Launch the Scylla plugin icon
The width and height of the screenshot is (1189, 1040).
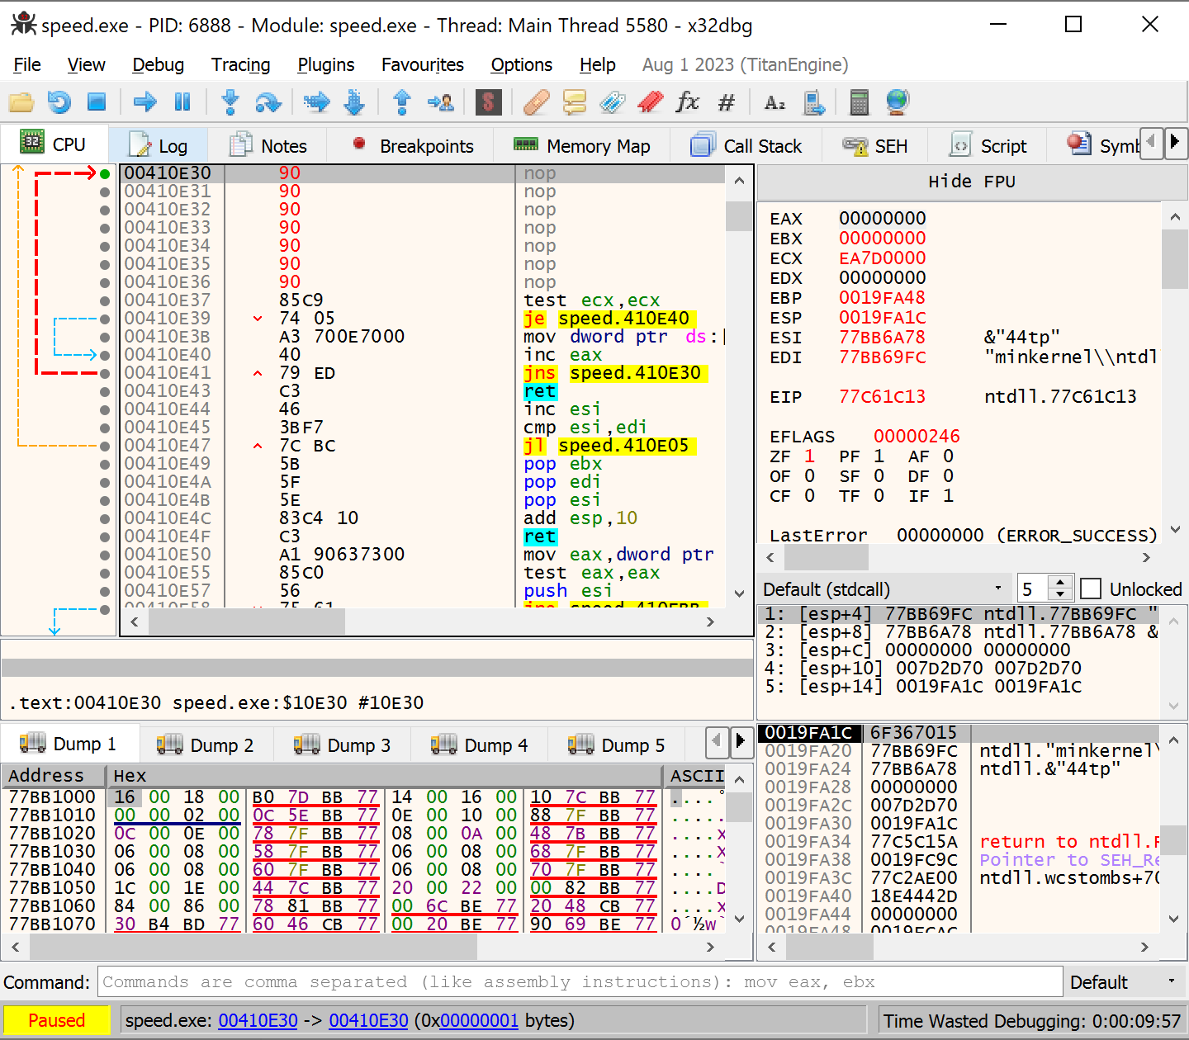pos(488,102)
